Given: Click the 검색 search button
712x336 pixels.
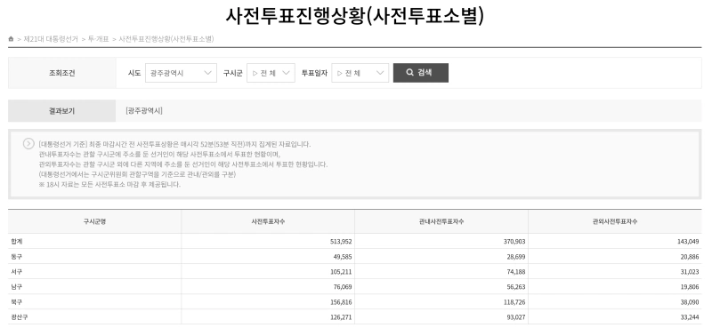Looking at the screenshot, I should click(420, 73).
